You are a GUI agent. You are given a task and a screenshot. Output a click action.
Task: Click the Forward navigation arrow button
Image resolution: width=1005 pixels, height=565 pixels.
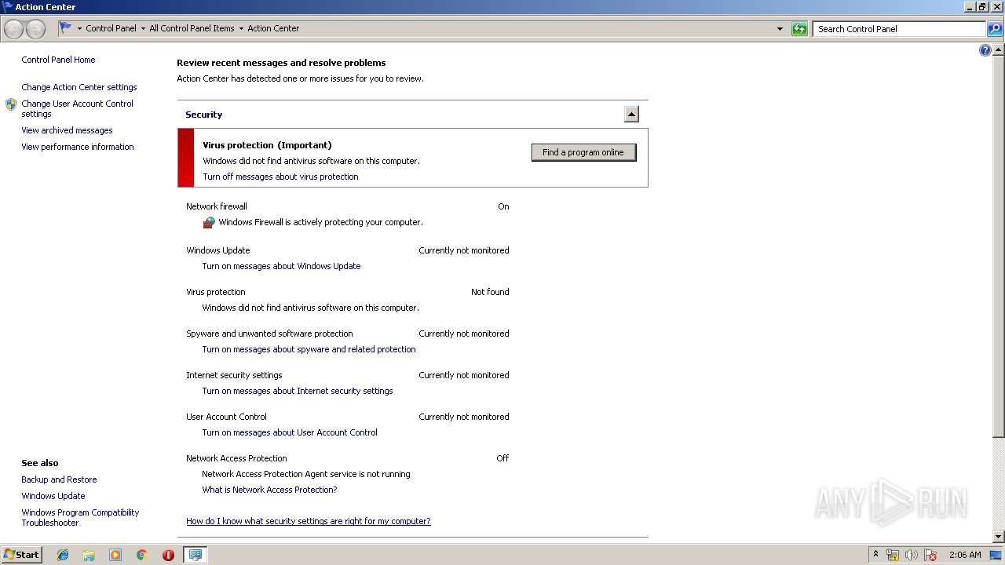coord(35,29)
